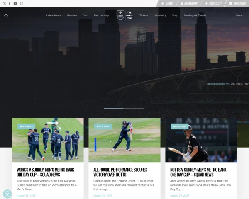Open Membership in the top utility bar
This screenshot has height=199, width=249.
tap(189, 3)
